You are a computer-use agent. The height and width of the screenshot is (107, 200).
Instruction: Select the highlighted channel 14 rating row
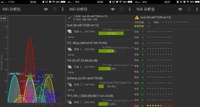click(x=153, y=105)
